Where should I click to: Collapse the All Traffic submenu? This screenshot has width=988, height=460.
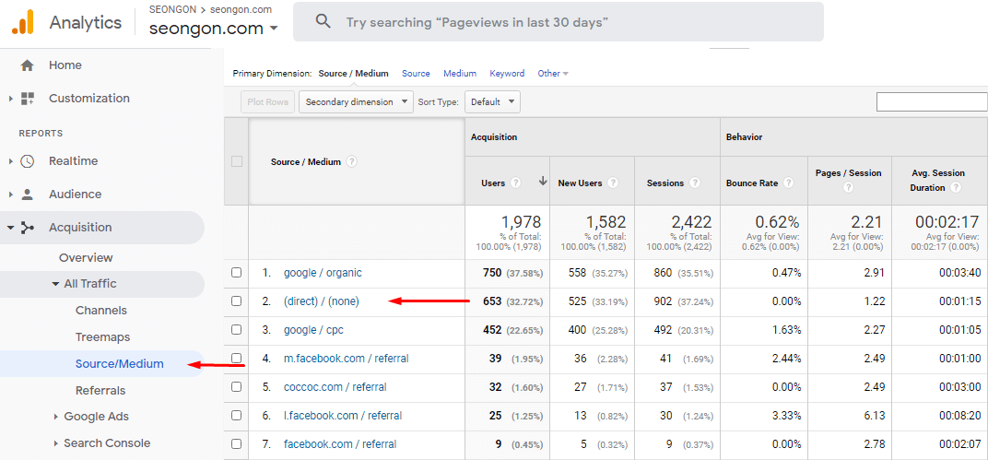[55, 284]
